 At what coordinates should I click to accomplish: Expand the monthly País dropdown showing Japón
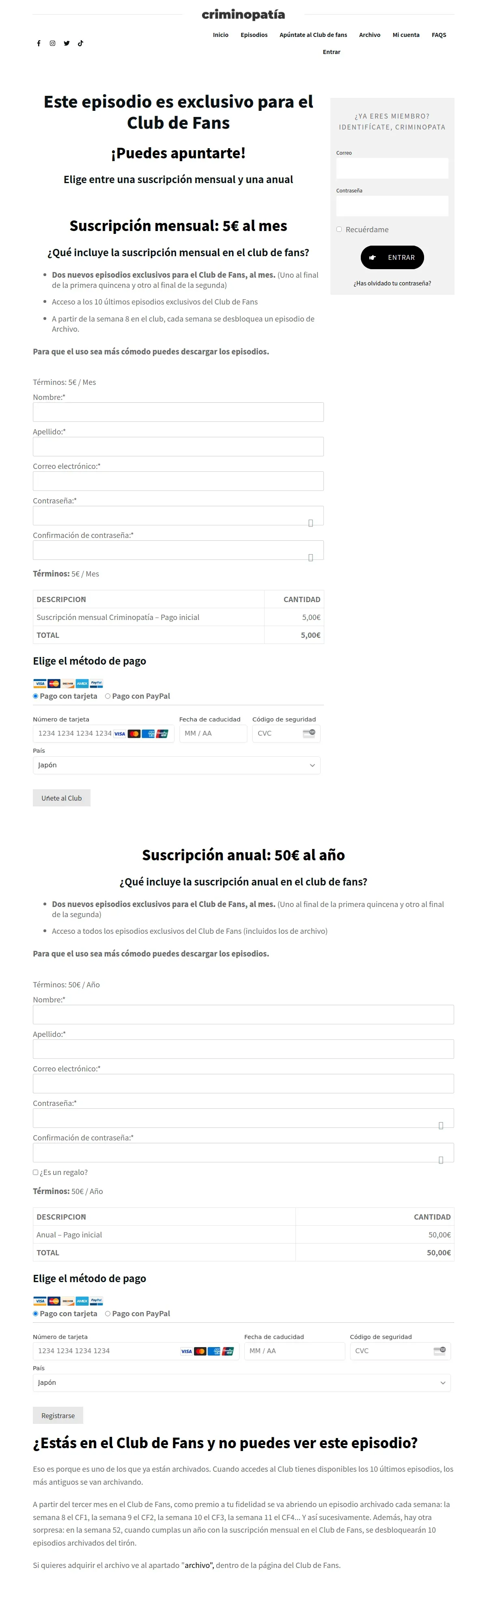tap(176, 765)
